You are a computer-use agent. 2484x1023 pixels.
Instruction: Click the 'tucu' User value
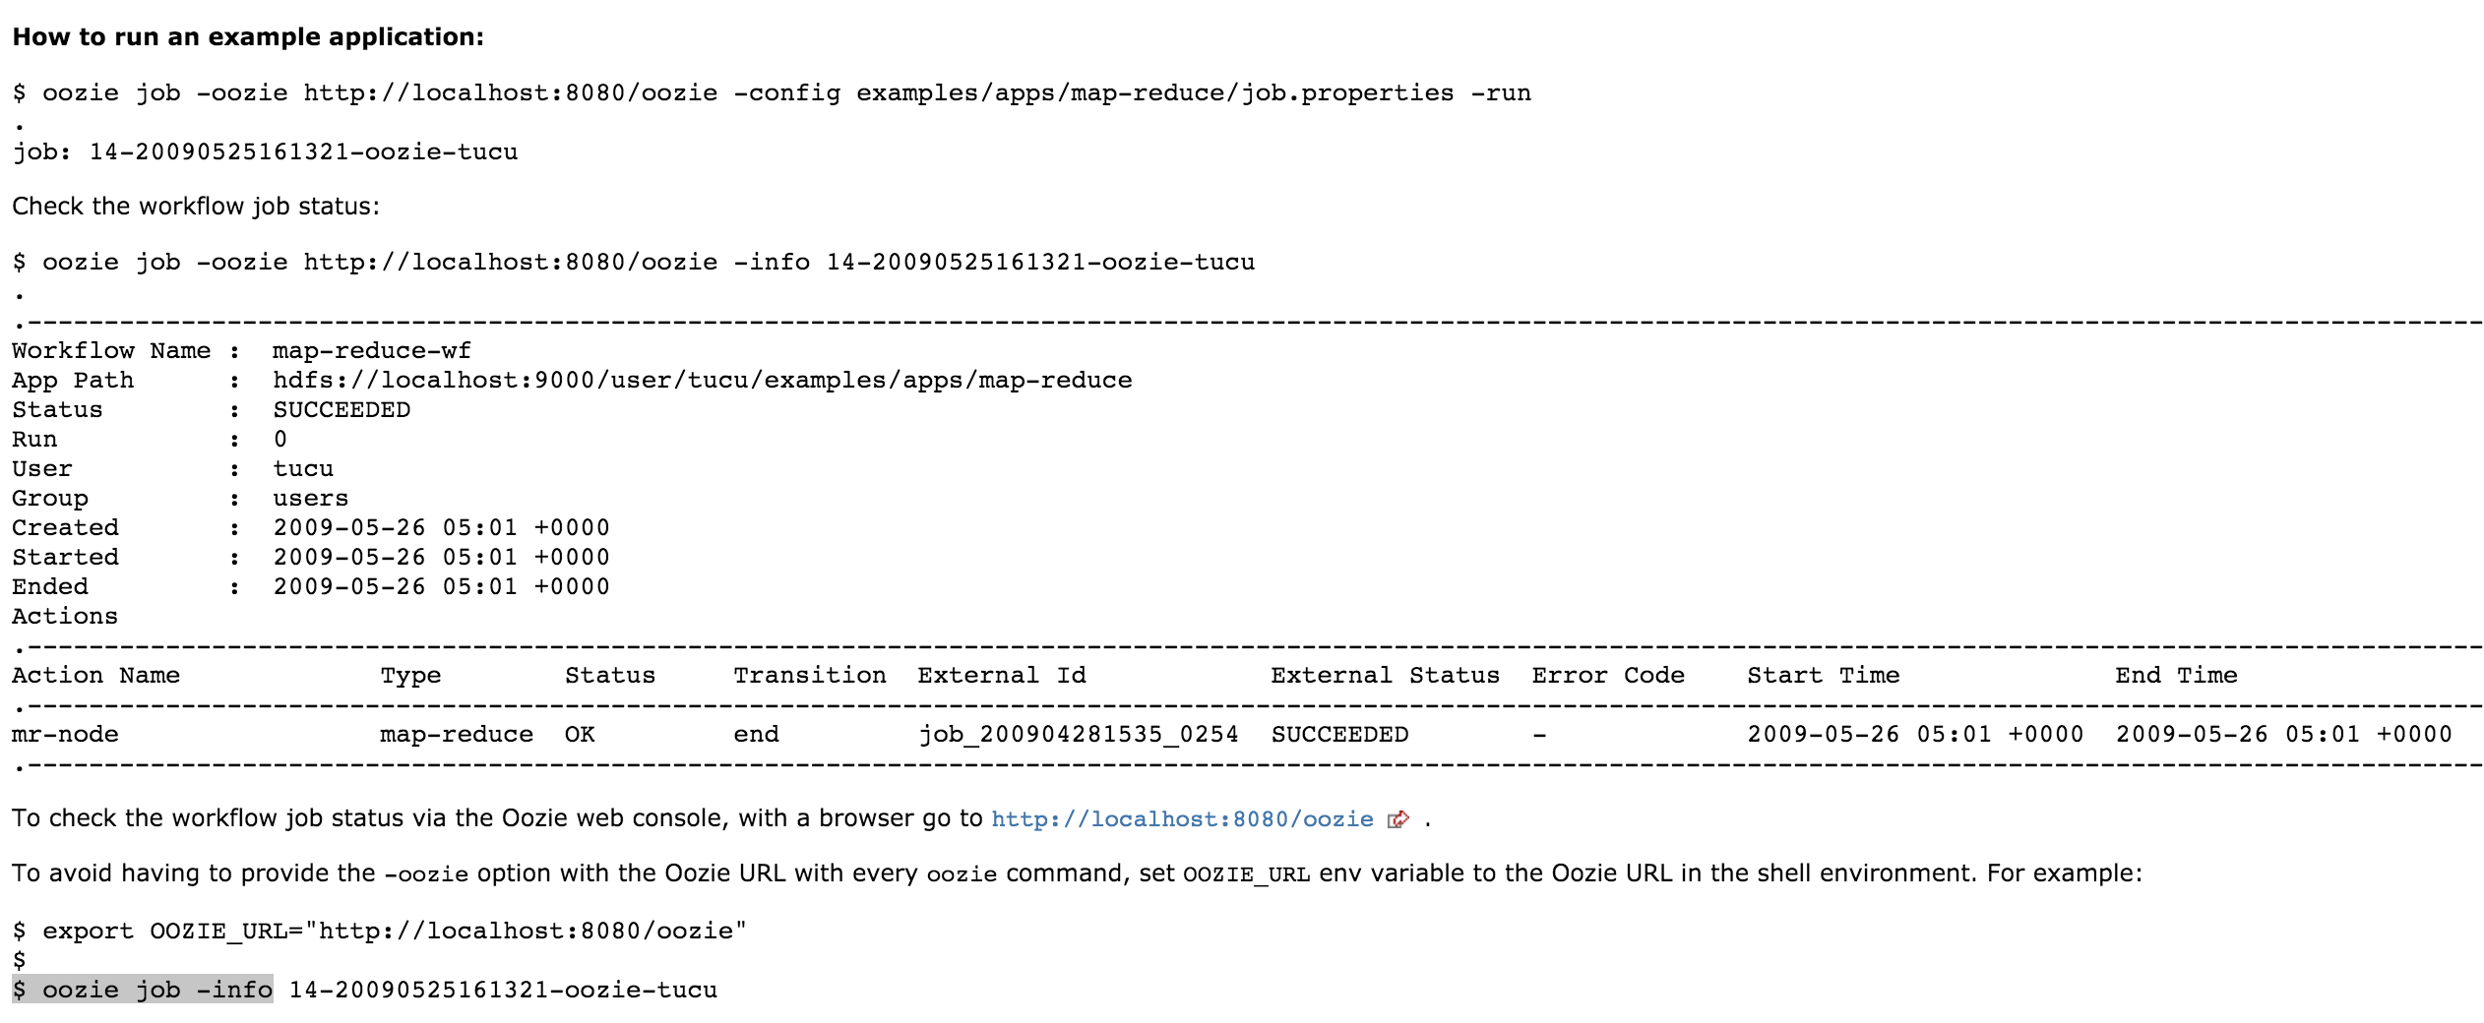[x=303, y=469]
